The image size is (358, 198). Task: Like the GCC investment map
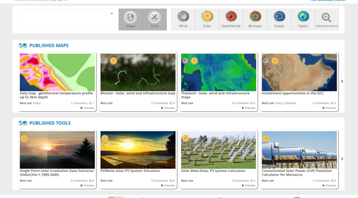[333, 103]
